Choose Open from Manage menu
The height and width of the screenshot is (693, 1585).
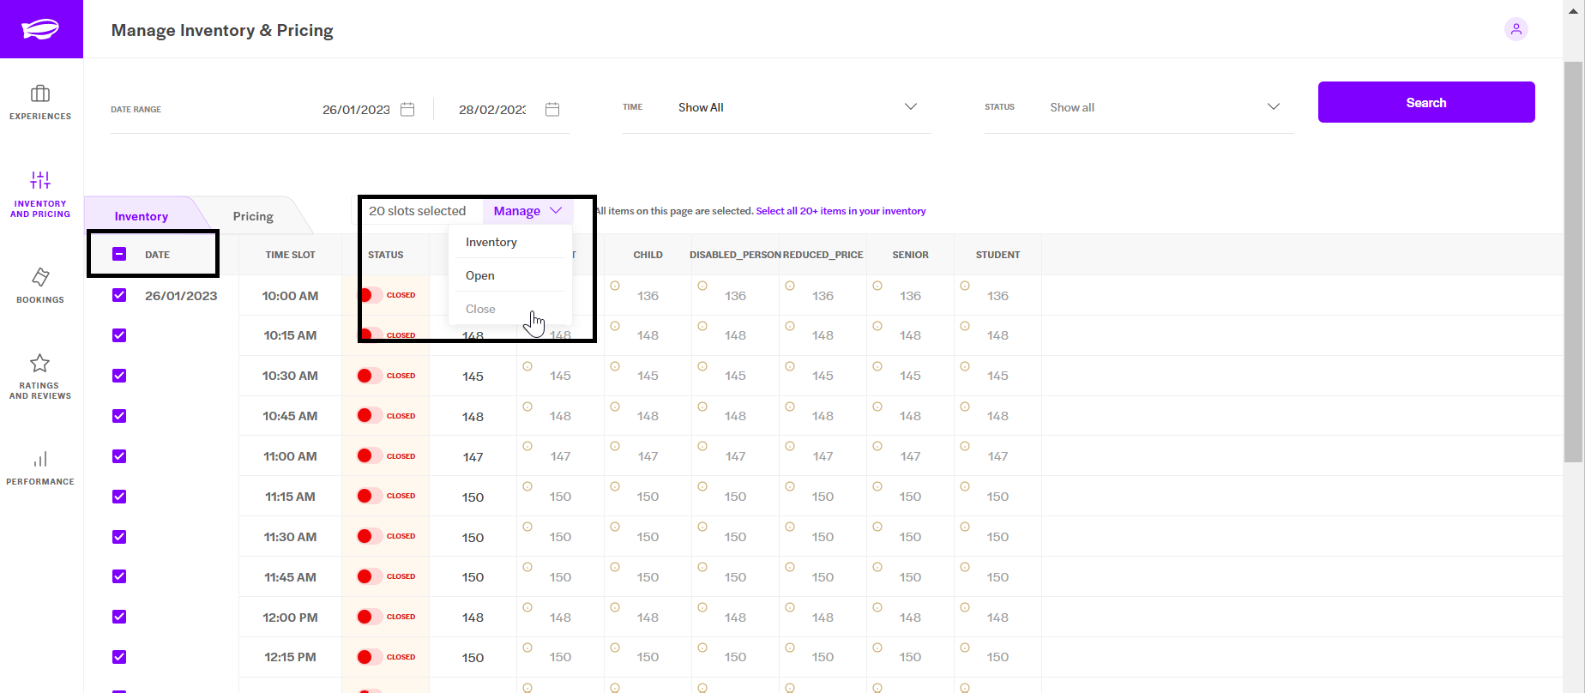[510, 275]
